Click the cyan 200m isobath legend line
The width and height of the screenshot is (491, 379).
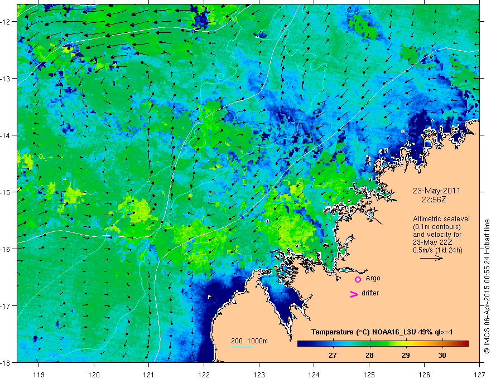242,347
